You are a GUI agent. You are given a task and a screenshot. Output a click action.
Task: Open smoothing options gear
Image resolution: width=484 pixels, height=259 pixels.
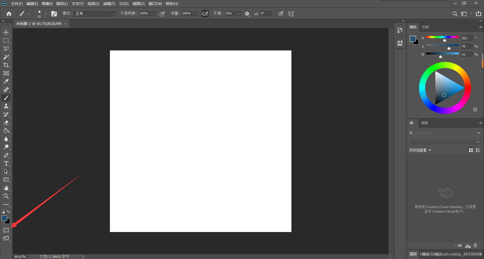[x=247, y=14]
